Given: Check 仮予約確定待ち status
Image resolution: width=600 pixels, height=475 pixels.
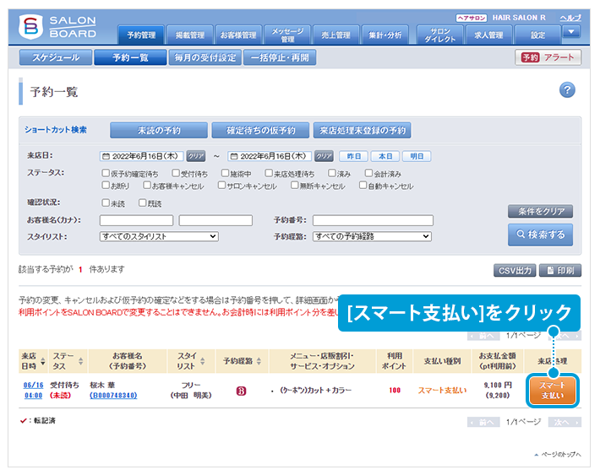Looking at the screenshot, I should click(106, 173).
